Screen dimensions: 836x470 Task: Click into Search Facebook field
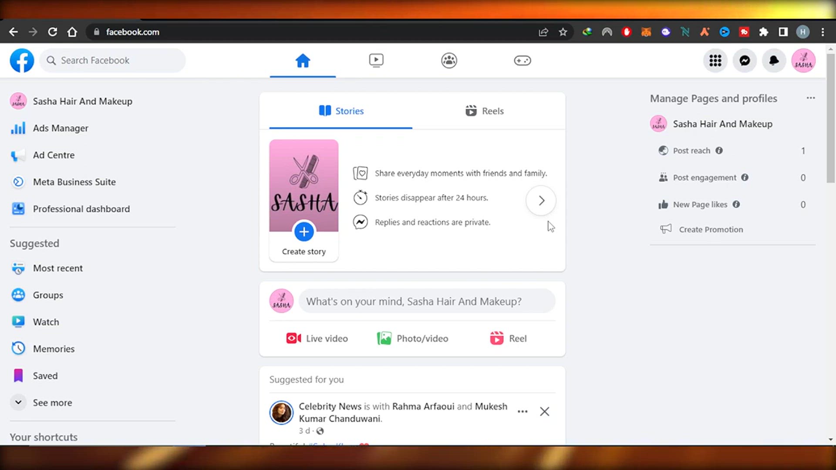tap(112, 60)
